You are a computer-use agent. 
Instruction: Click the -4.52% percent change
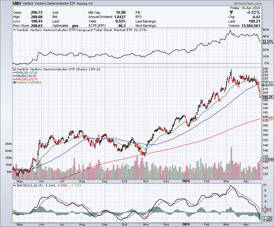[x=253, y=12]
